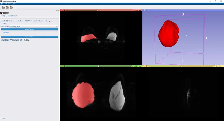Click the I orientation label in the 3D view
The image size is (224, 121).
point(183,61)
